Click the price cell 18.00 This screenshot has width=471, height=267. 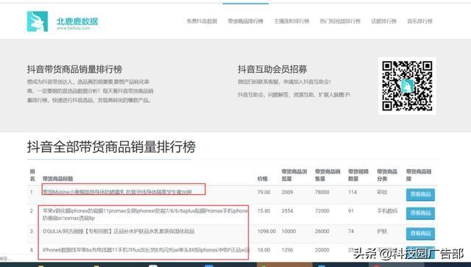pyautogui.click(x=263, y=250)
